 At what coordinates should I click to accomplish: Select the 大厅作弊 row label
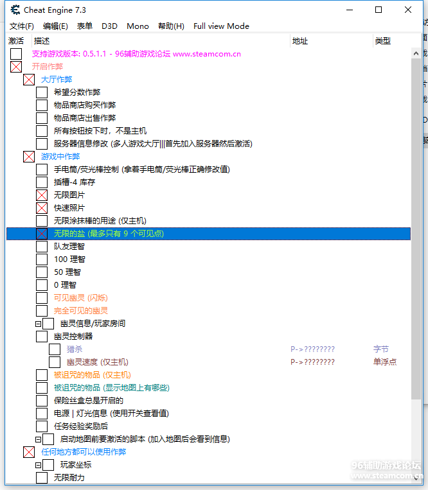(57, 80)
